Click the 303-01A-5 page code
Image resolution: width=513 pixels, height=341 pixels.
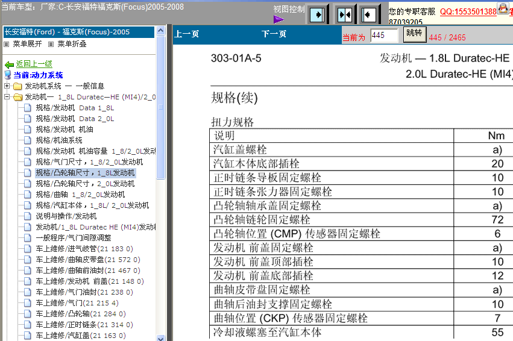click(236, 58)
